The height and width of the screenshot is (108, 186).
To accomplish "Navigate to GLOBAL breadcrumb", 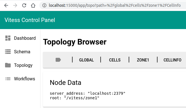I will [x=87, y=60].
